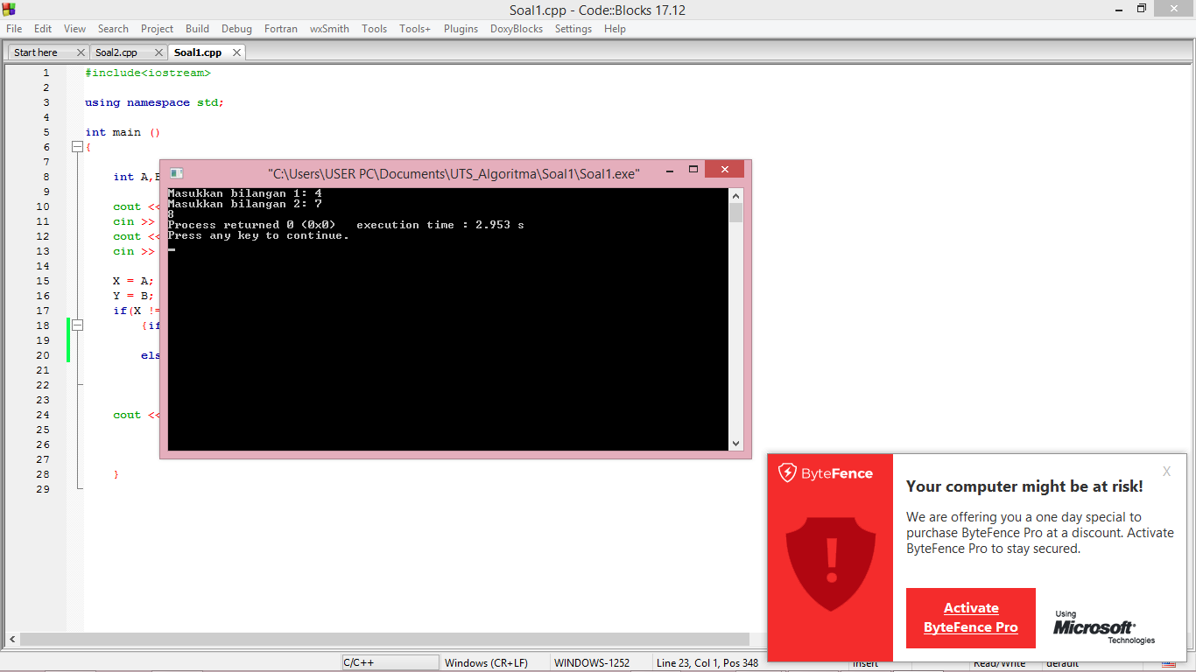Open the Build menu
The image size is (1196, 672).
coord(198,29)
